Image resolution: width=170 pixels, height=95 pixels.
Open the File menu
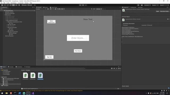(1, 3)
